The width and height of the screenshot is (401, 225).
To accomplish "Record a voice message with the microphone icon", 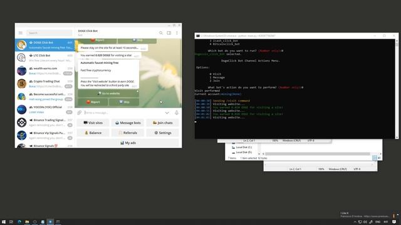I will point(177,112).
